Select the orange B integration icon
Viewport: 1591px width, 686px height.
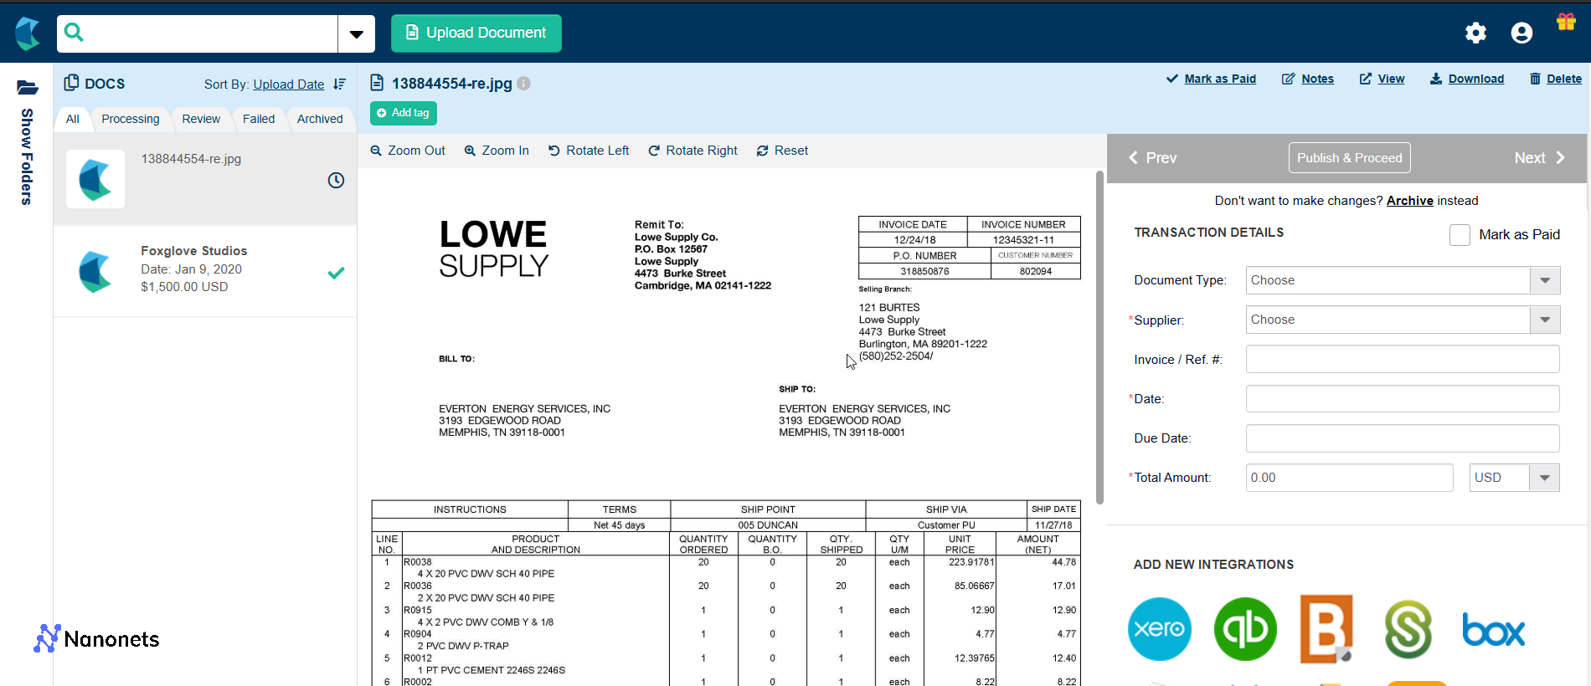(x=1326, y=629)
